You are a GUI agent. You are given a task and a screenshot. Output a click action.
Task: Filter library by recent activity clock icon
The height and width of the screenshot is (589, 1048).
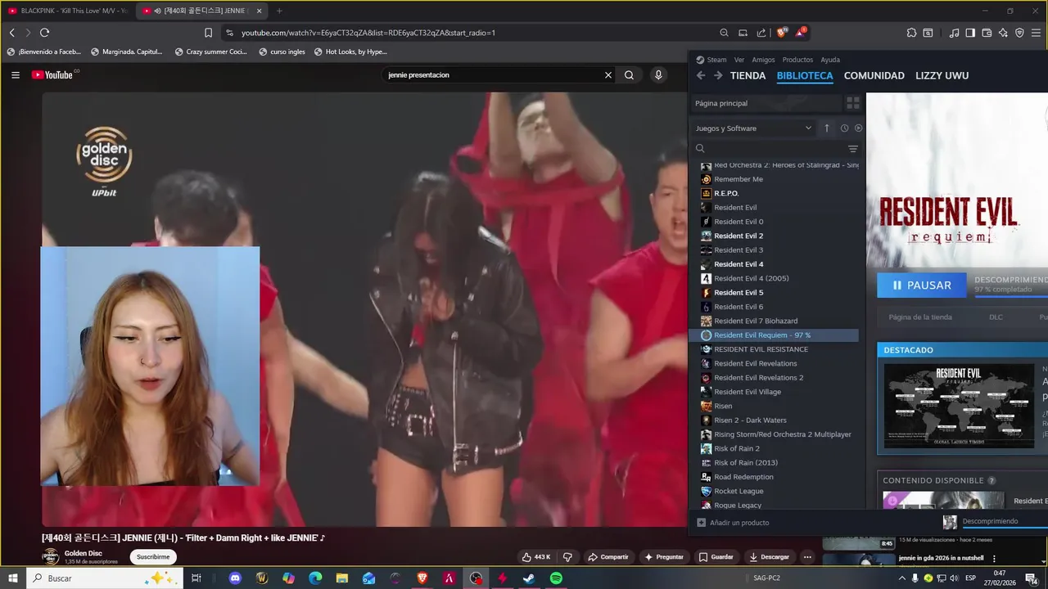pos(844,128)
